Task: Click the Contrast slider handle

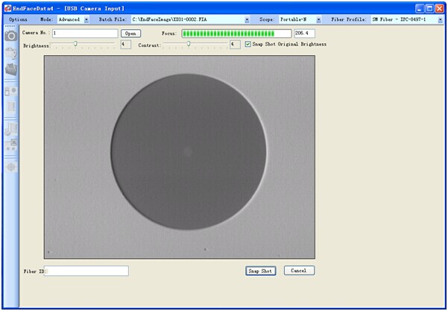Action: (x=189, y=44)
